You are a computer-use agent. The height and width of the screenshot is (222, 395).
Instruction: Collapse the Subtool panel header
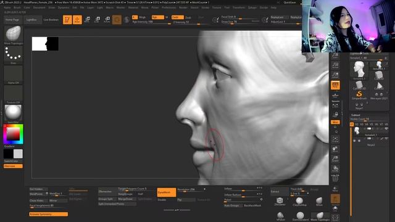[x=355, y=115]
